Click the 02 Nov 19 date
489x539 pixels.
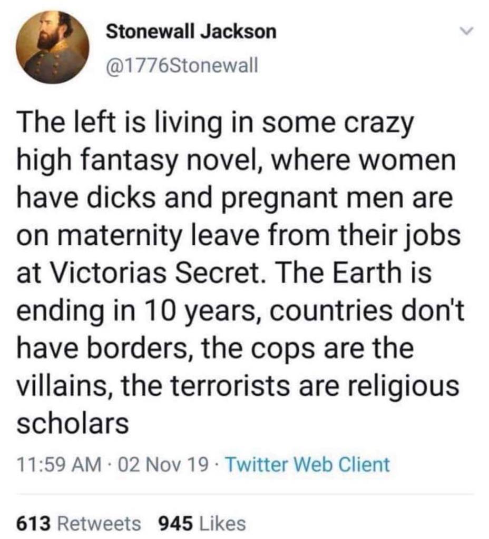(x=163, y=465)
